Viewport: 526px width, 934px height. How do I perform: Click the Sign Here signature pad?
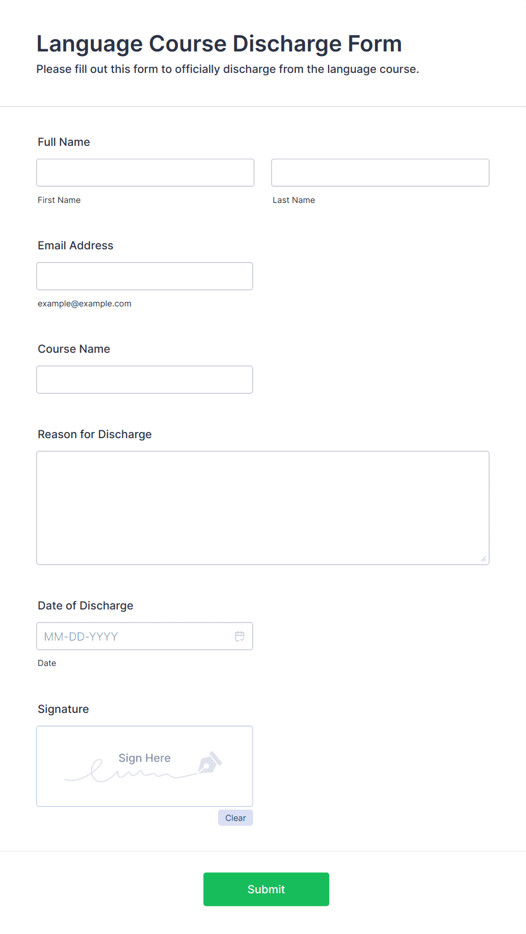(x=145, y=766)
